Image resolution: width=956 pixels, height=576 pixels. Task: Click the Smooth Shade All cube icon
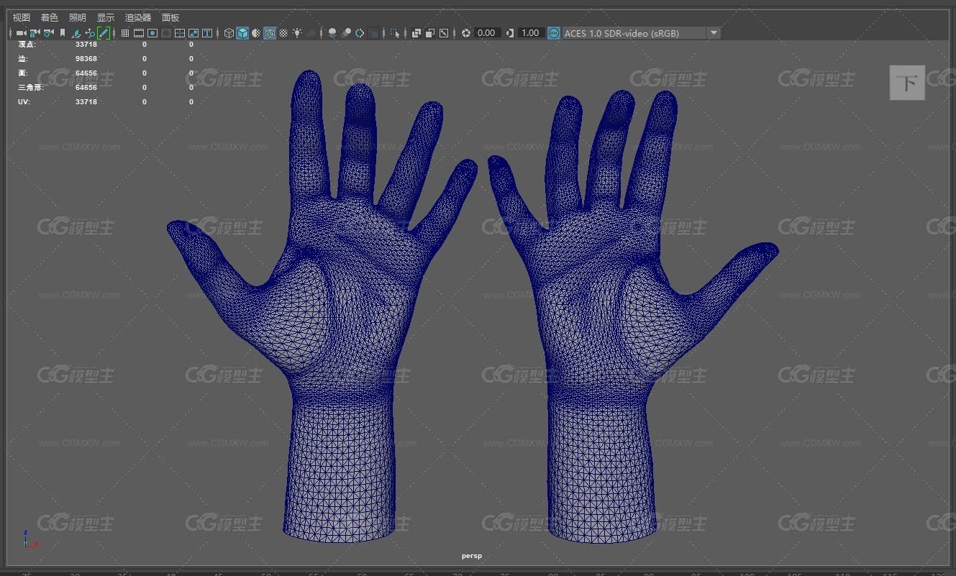(242, 33)
